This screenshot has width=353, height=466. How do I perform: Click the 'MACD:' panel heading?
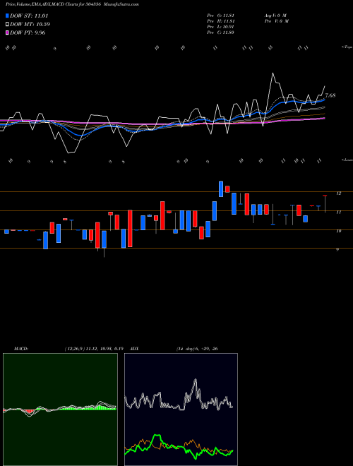click(21, 349)
